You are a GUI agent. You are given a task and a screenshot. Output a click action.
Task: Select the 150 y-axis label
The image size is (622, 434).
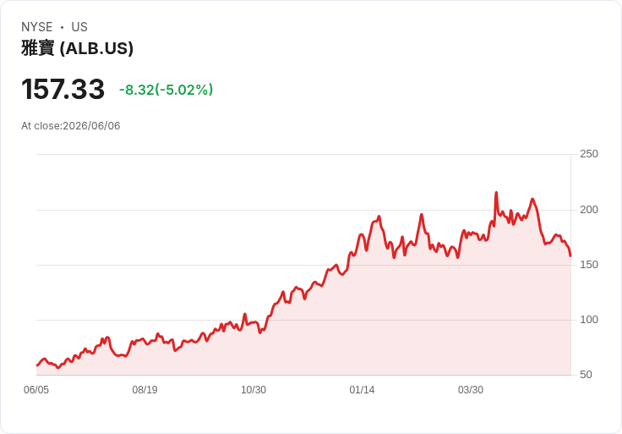pos(589,265)
